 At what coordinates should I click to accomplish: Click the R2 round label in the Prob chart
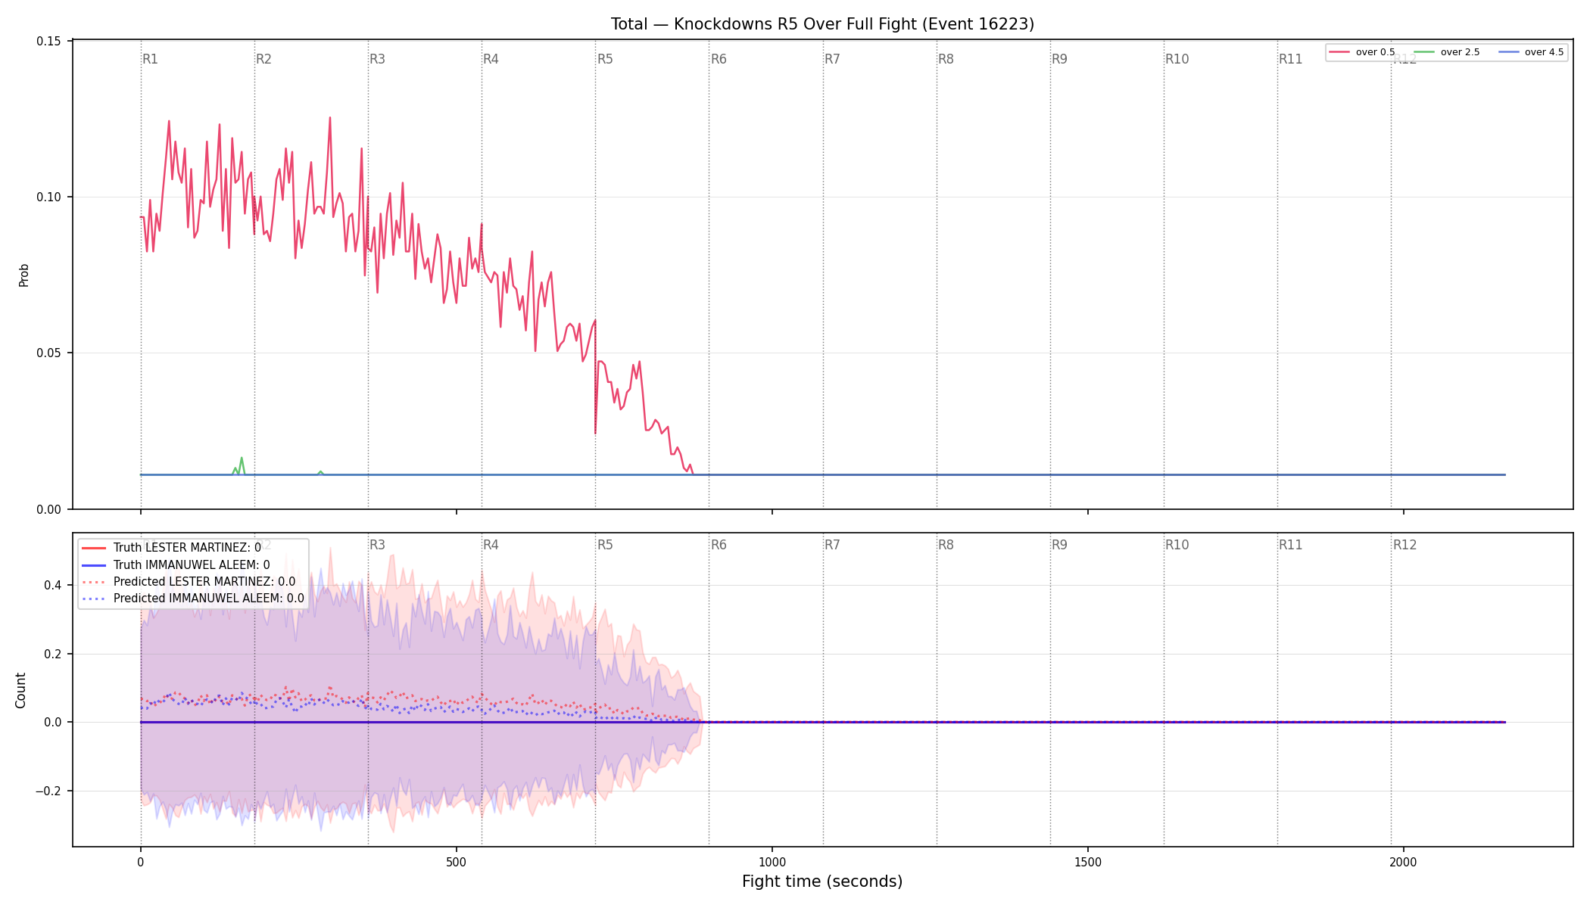[263, 59]
